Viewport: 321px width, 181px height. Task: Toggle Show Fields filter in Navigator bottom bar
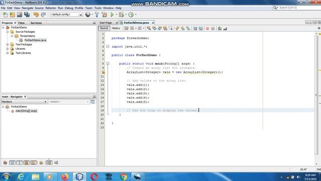coord(12,163)
